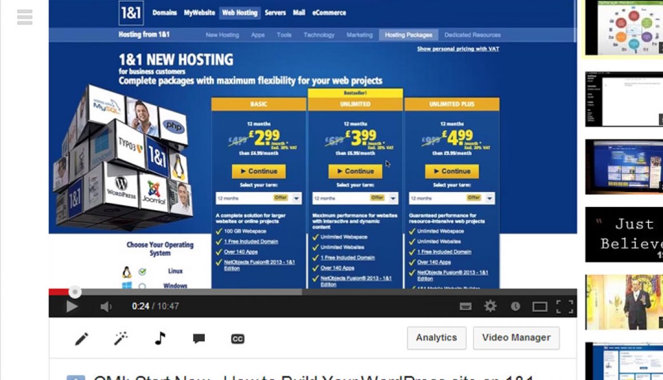Viewport: 663px width, 380px height.
Task: Open the audio music note tool
Action: (x=160, y=338)
